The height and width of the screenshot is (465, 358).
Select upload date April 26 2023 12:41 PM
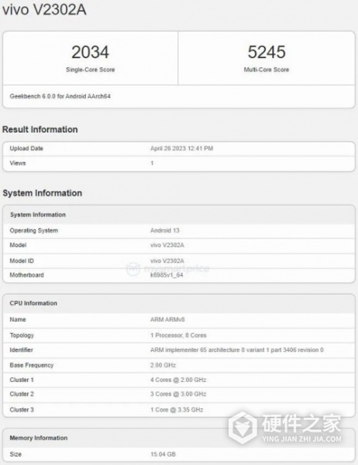pyautogui.click(x=181, y=148)
